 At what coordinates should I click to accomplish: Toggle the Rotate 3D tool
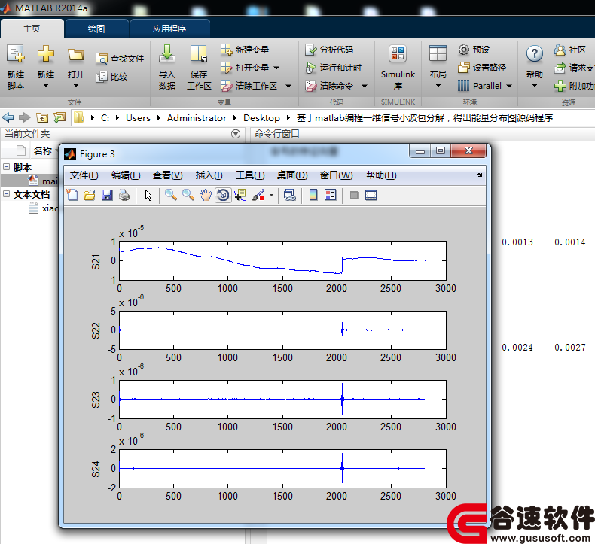coord(223,195)
